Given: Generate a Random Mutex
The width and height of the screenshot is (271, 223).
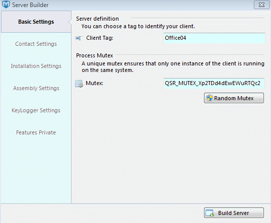Looking at the screenshot, I should pyautogui.click(x=234, y=98).
